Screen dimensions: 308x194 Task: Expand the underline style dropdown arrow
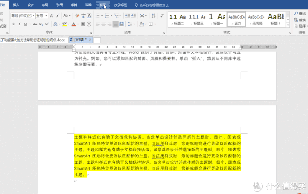point(30,24)
